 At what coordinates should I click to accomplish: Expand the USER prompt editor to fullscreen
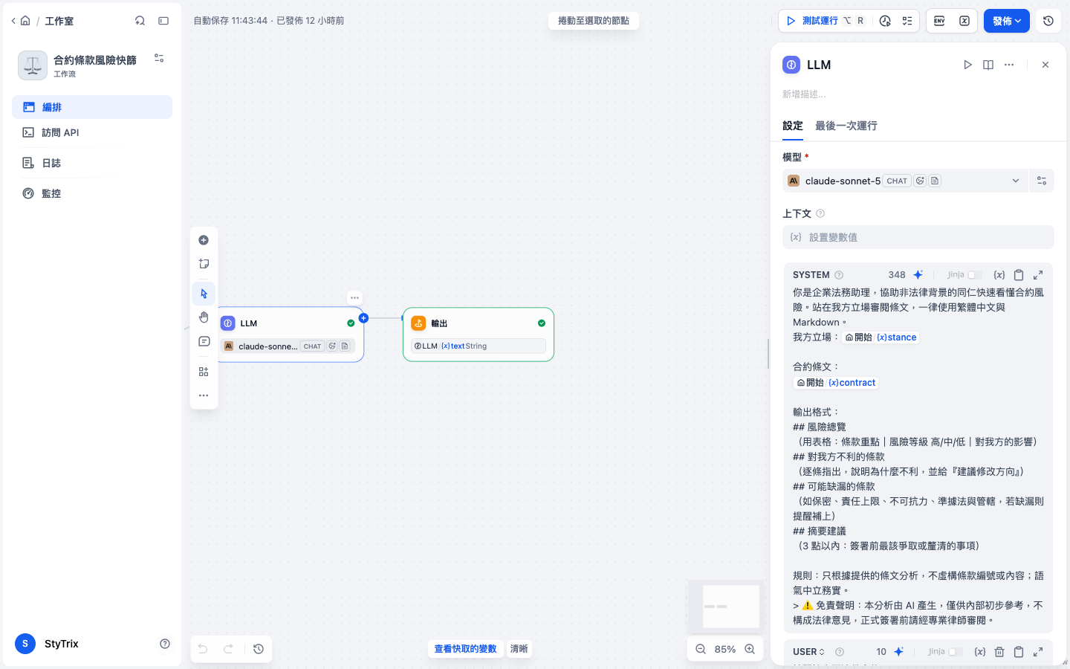pos(1038,652)
